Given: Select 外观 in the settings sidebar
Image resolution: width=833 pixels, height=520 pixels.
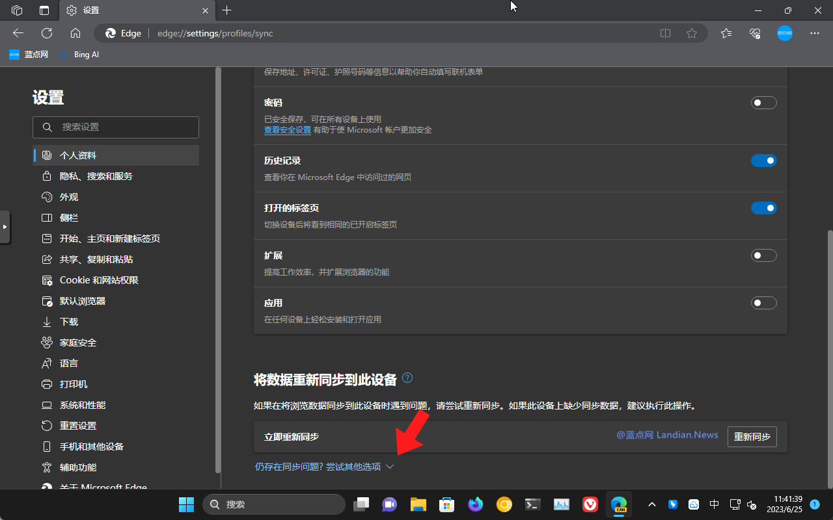Looking at the screenshot, I should tap(68, 196).
